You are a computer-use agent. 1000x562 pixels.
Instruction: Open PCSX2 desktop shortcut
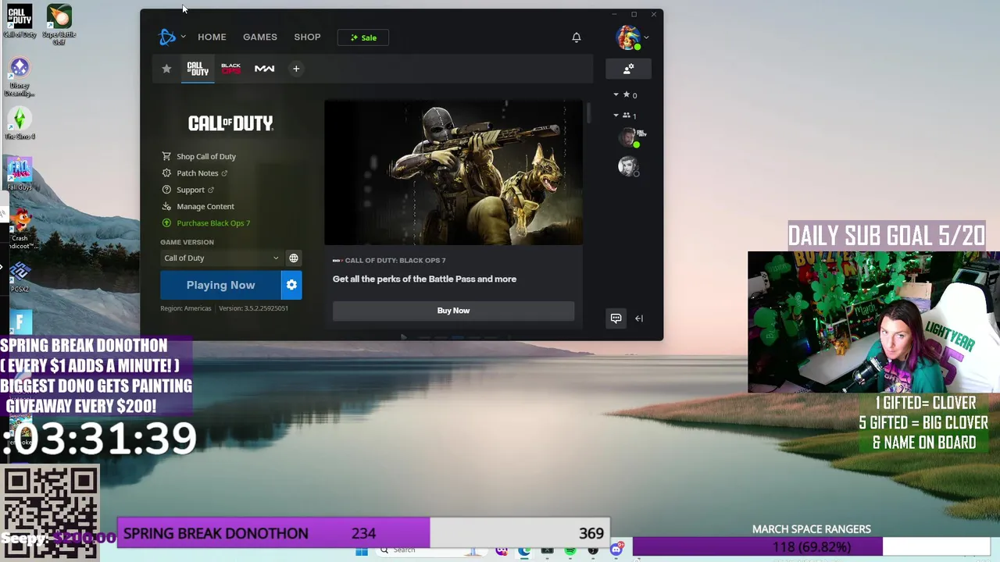[20, 276]
